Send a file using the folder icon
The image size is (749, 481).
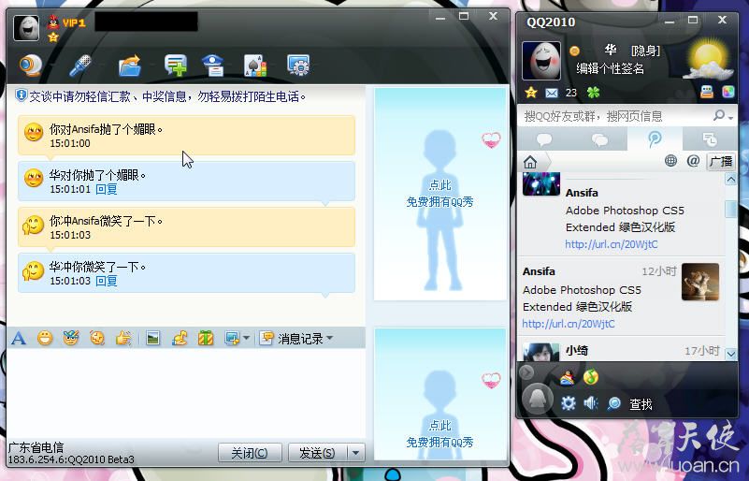(x=130, y=66)
